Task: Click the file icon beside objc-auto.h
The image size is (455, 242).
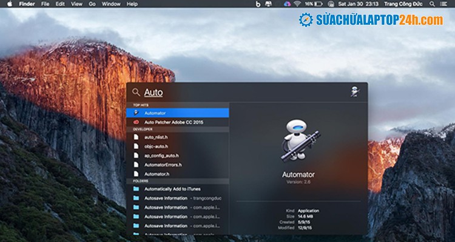Action: [136, 146]
